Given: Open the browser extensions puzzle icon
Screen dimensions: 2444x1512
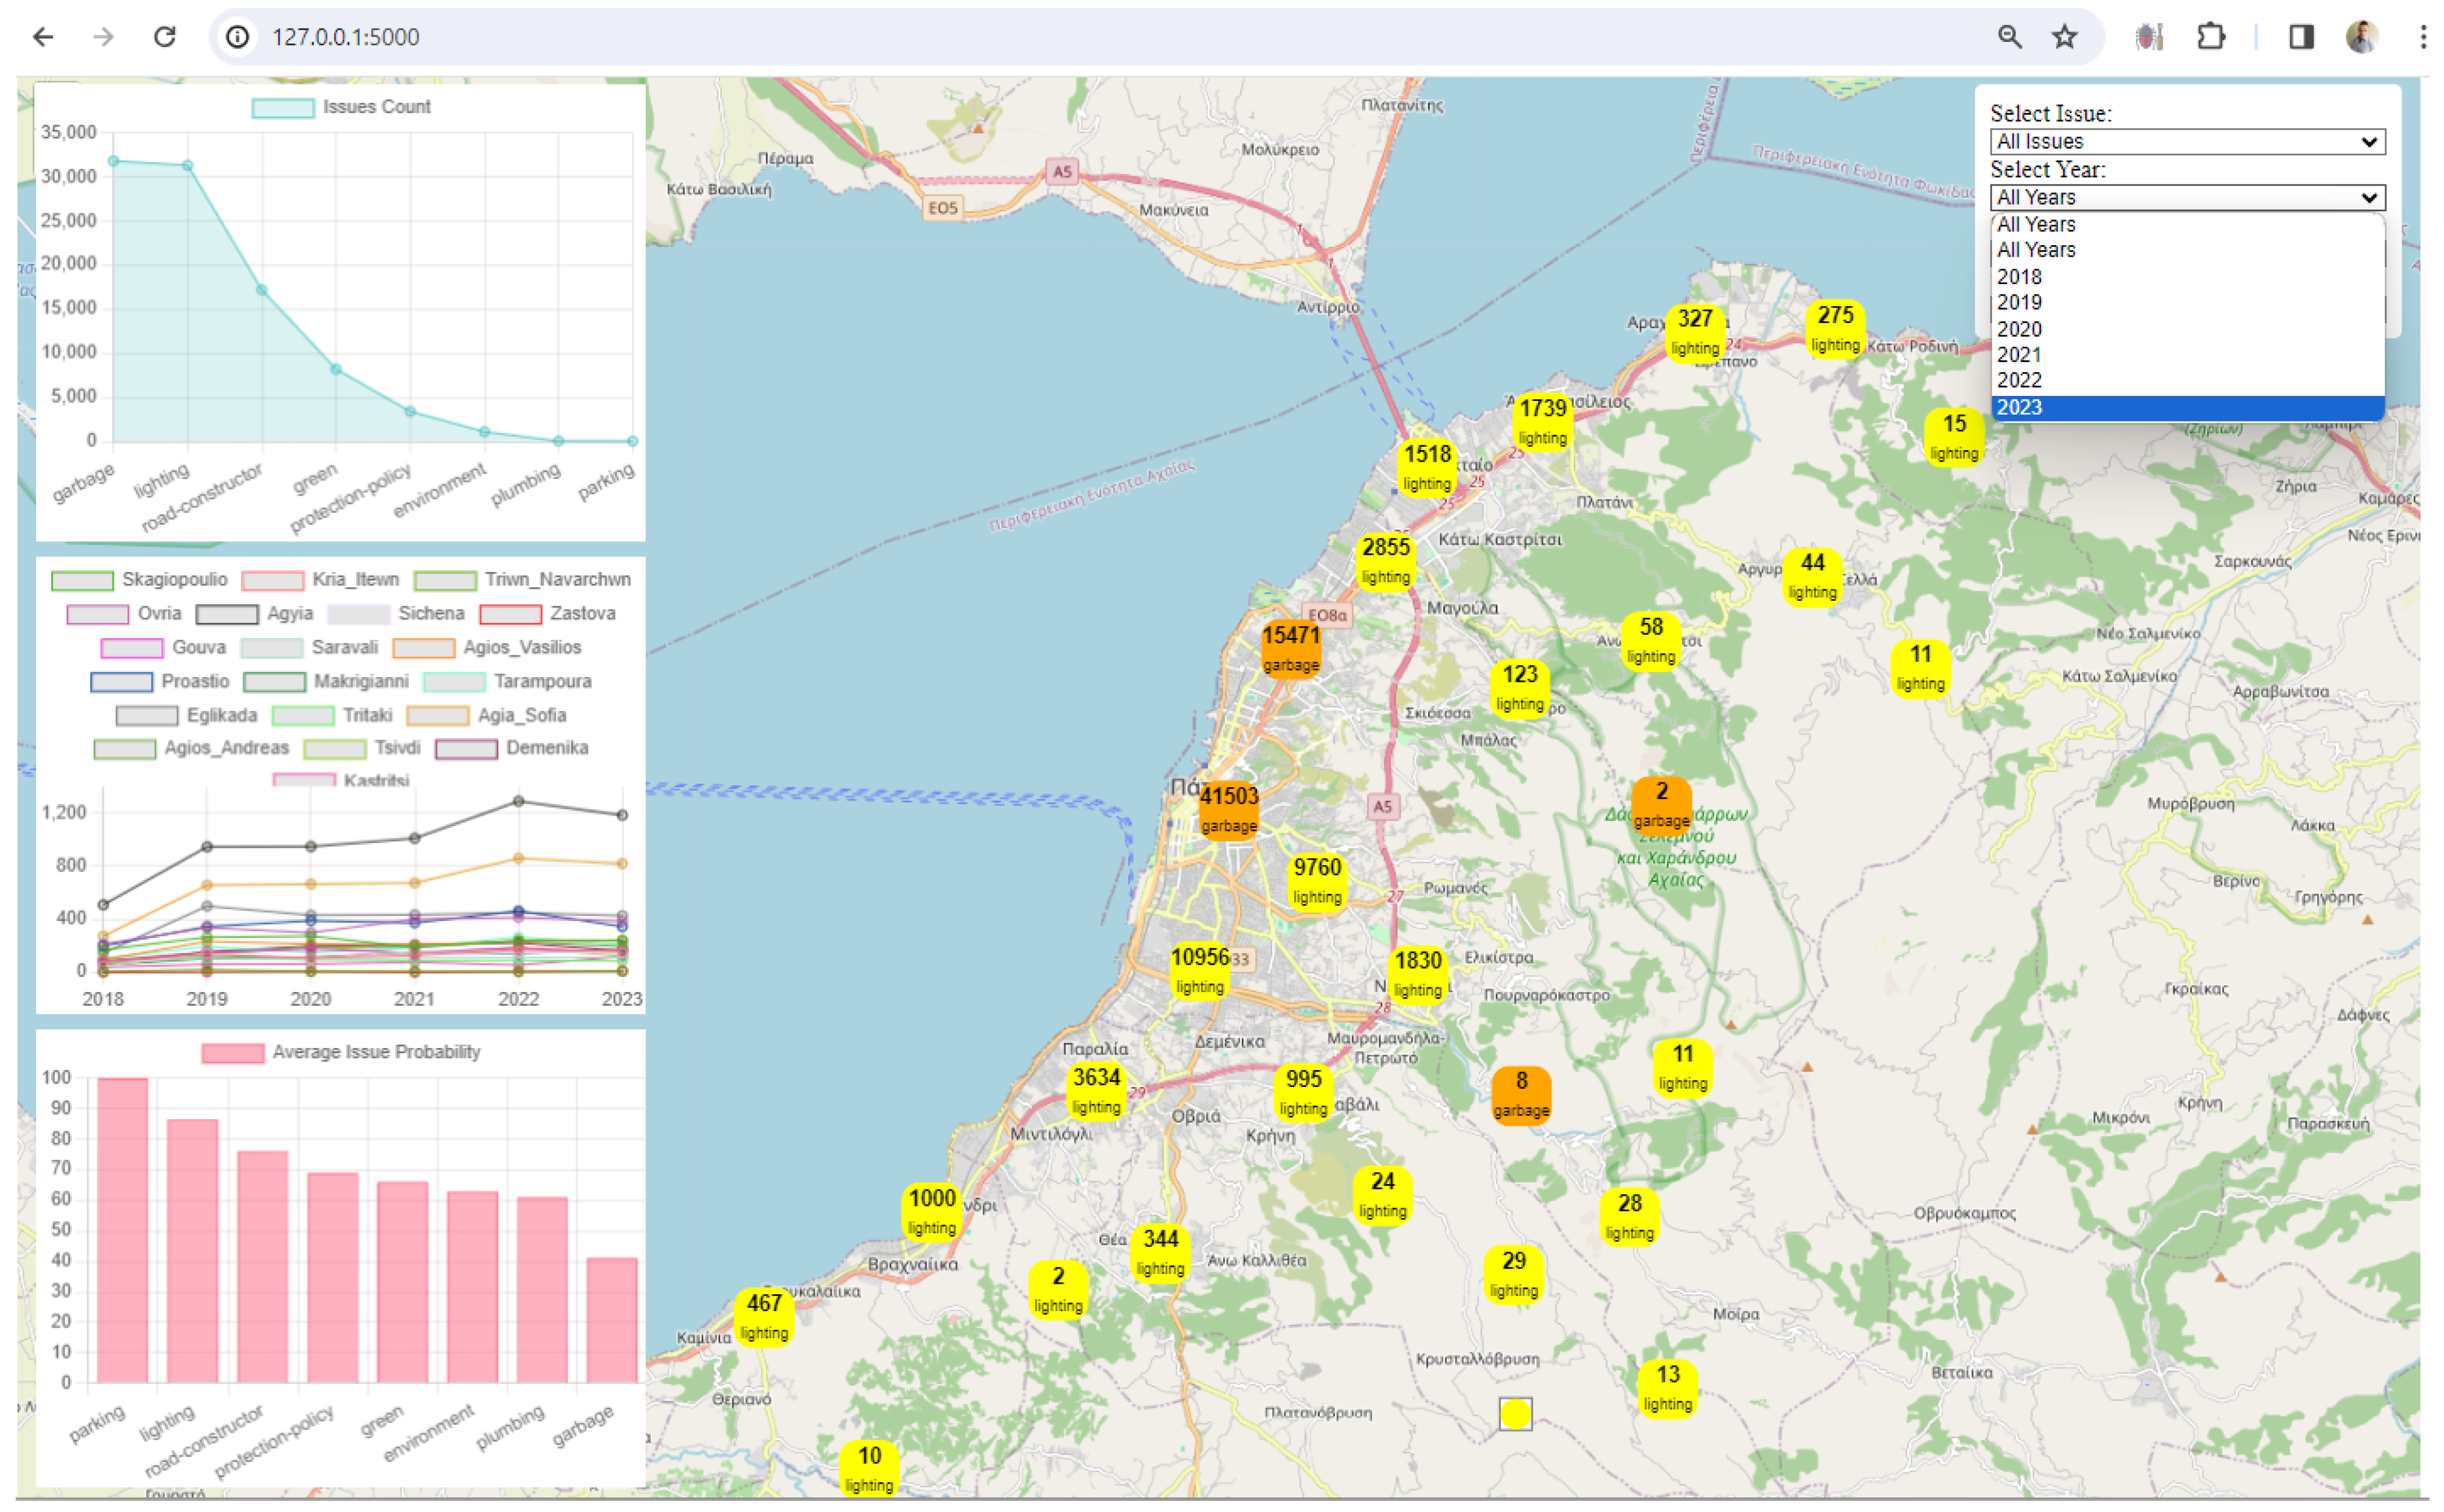Looking at the screenshot, I should 2211,37.
